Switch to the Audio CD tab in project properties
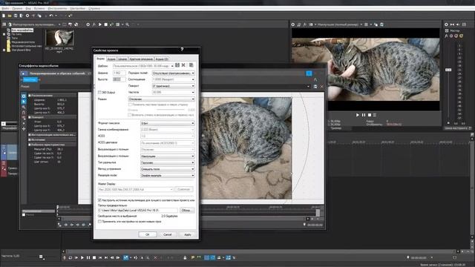This screenshot has width=475, height=267. click(x=162, y=59)
